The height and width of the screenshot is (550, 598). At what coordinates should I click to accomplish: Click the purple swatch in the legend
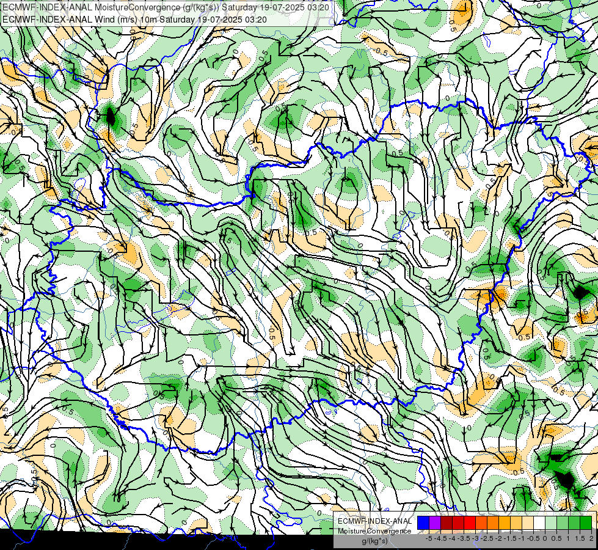tap(435, 522)
